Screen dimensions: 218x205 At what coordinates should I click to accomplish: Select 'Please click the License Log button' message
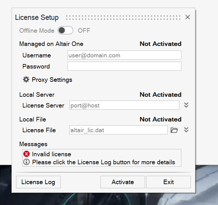click(x=104, y=162)
